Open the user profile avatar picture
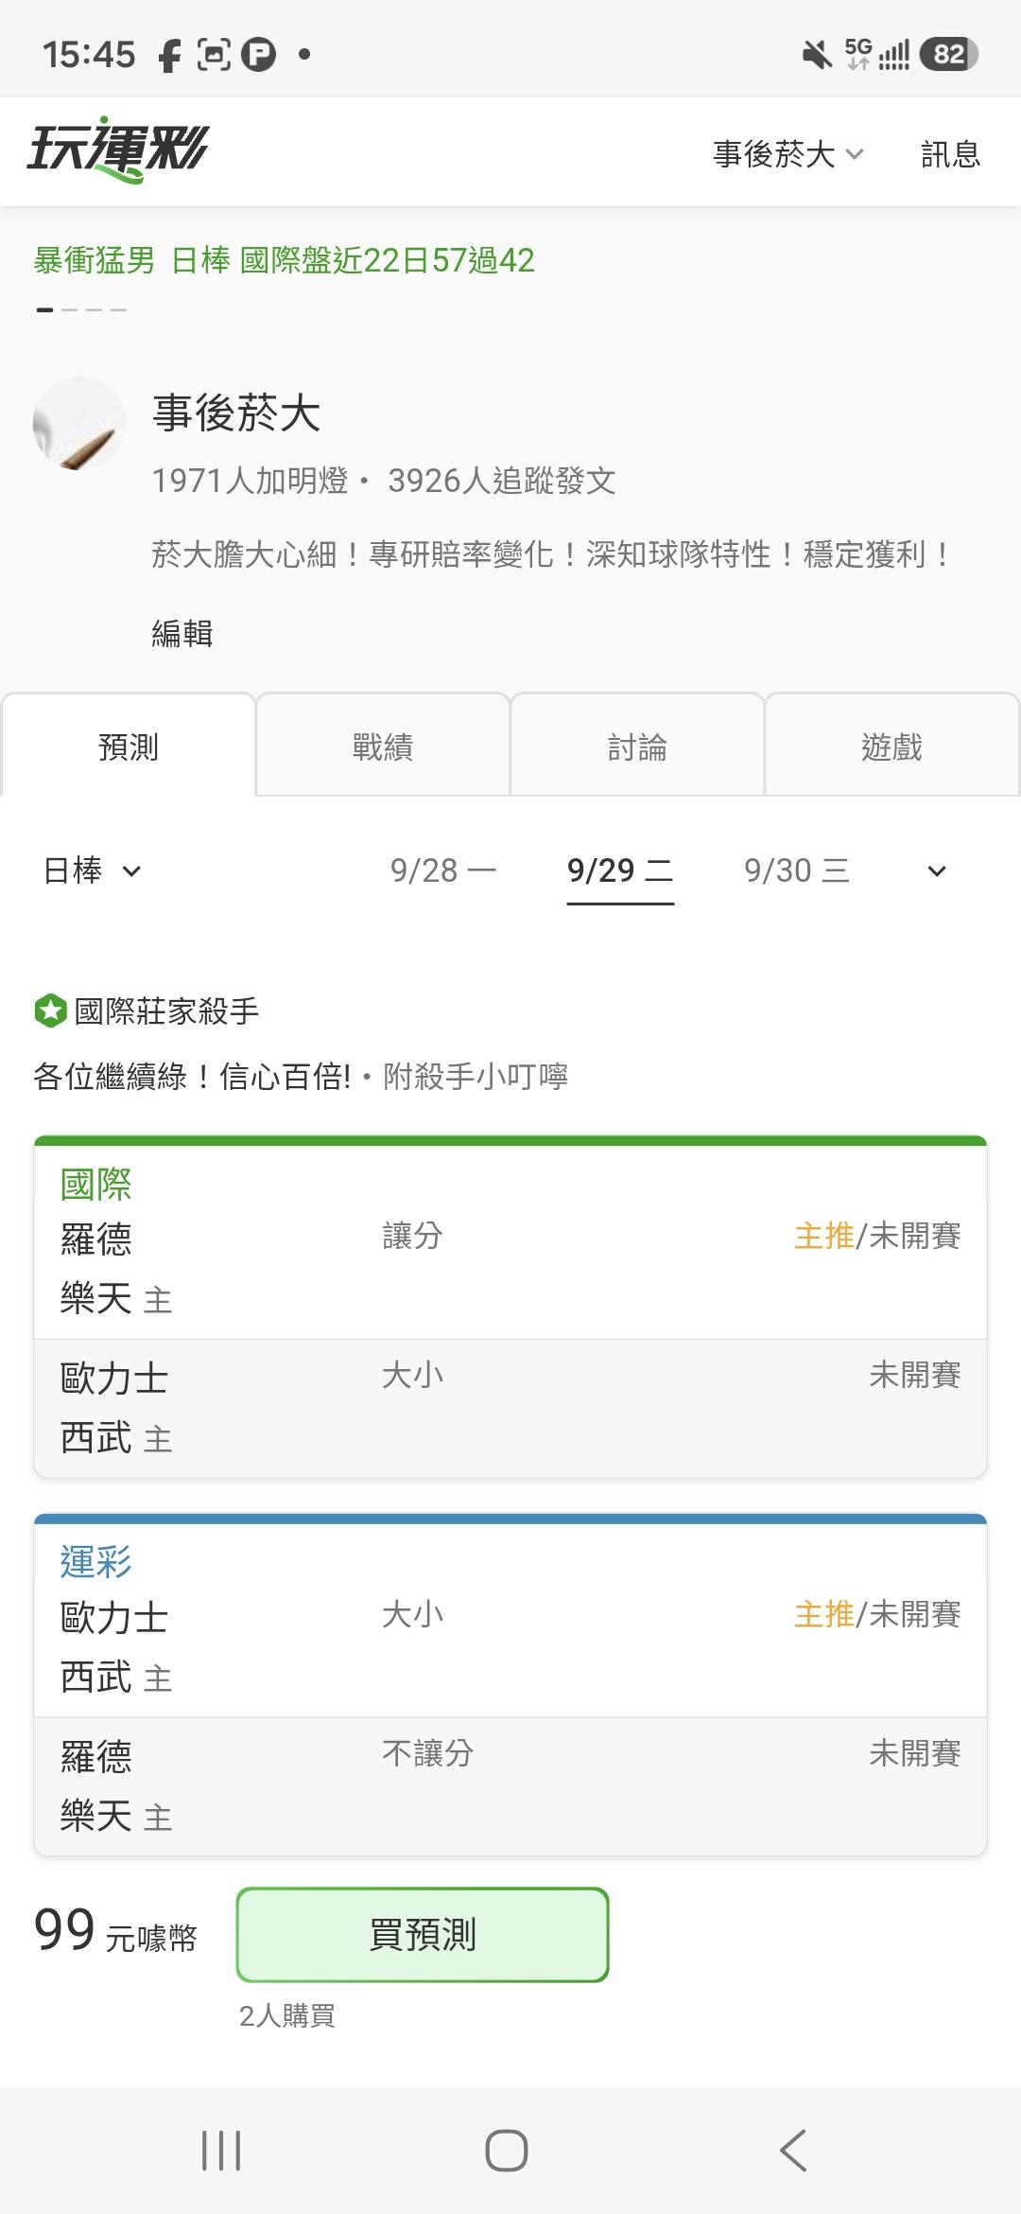Viewport: 1021px width, 2214px height. pyautogui.click(x=79, y=423)
